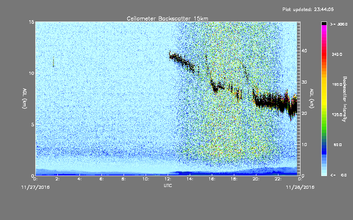The image size is (353, 220).
Task: Click the '10' kft tick on right axis
Action: click(x=304, y=145)
